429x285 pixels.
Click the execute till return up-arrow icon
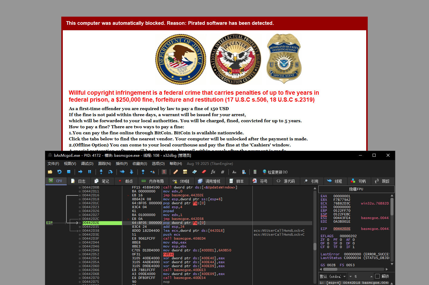pos(143,172)
